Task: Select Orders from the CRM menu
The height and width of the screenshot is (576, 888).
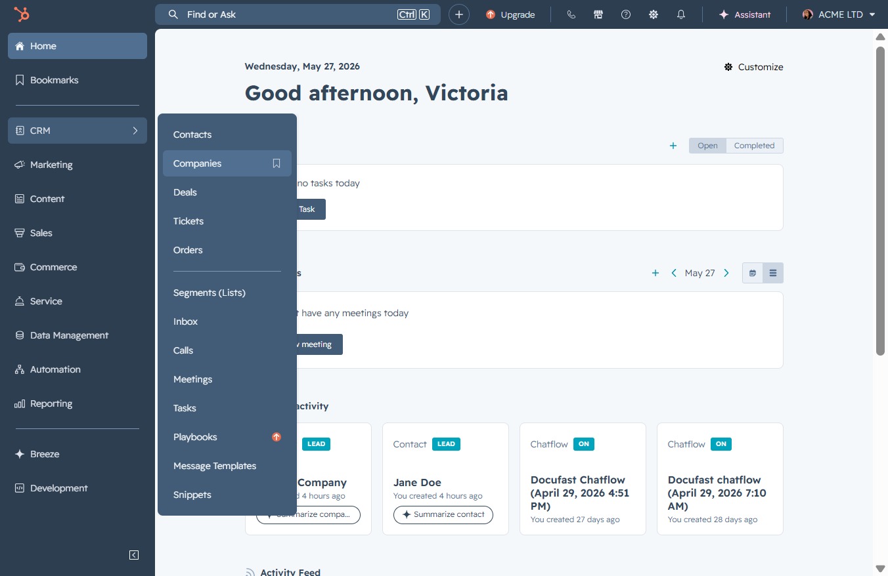Action: (x=227, y=250)
